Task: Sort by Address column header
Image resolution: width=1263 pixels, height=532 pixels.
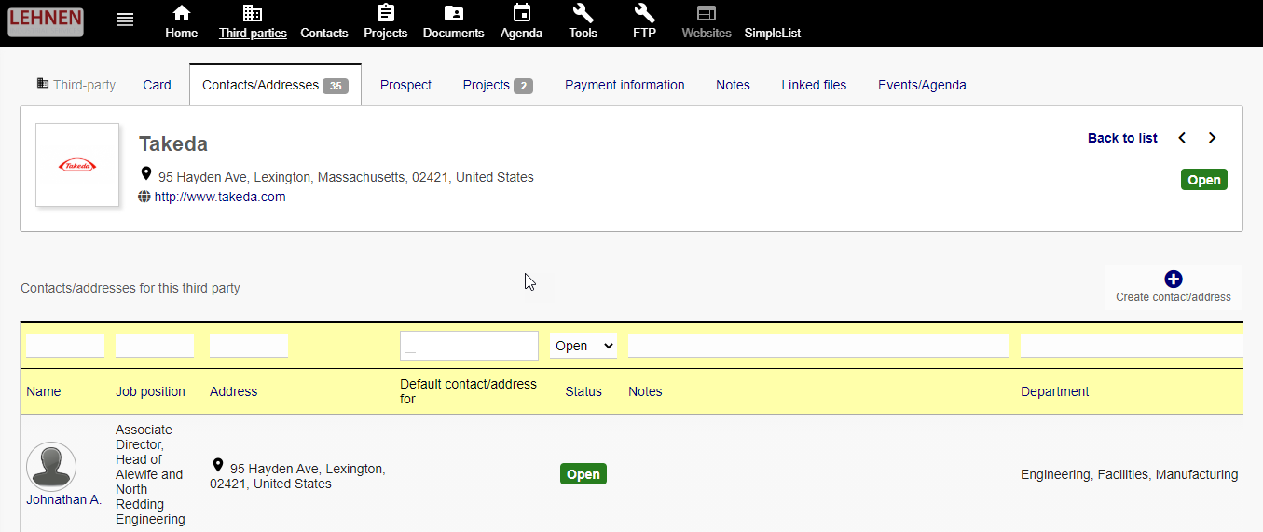Action: coord(233,391)
